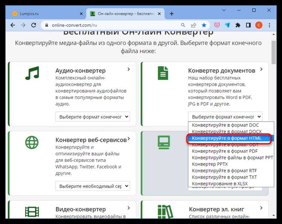This screenshot has width=282, height=224.
Task: Open the Конвертер документов format dropdown
Action: coord(225,117)
